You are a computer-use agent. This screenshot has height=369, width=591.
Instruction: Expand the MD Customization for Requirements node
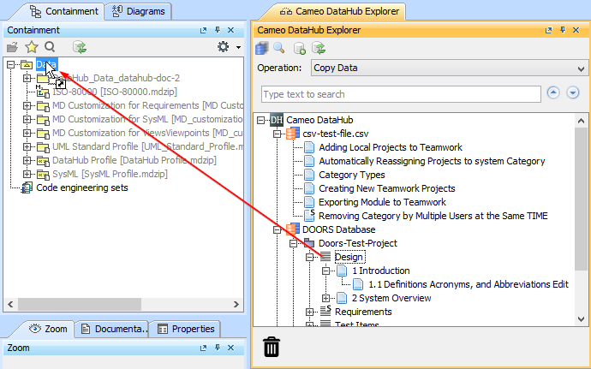click(27, 105)
